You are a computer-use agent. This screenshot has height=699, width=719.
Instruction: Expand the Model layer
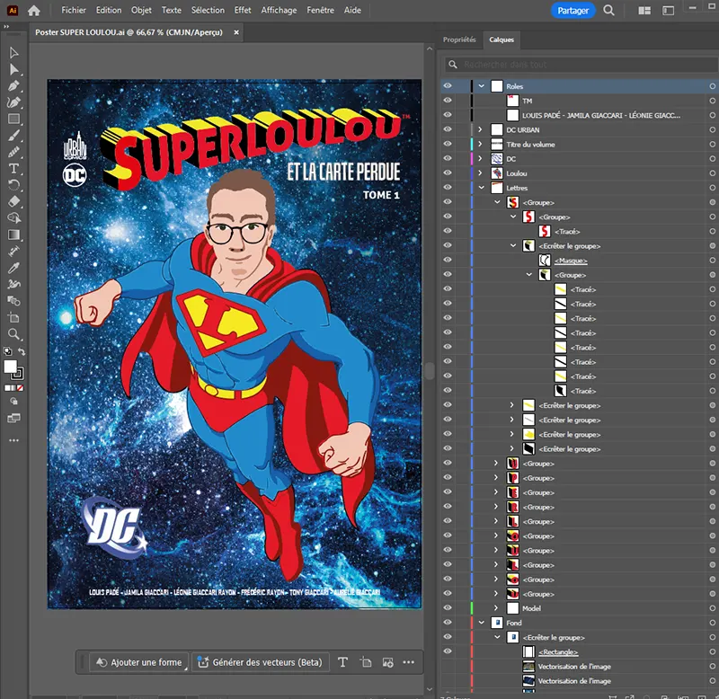point(496,607)
